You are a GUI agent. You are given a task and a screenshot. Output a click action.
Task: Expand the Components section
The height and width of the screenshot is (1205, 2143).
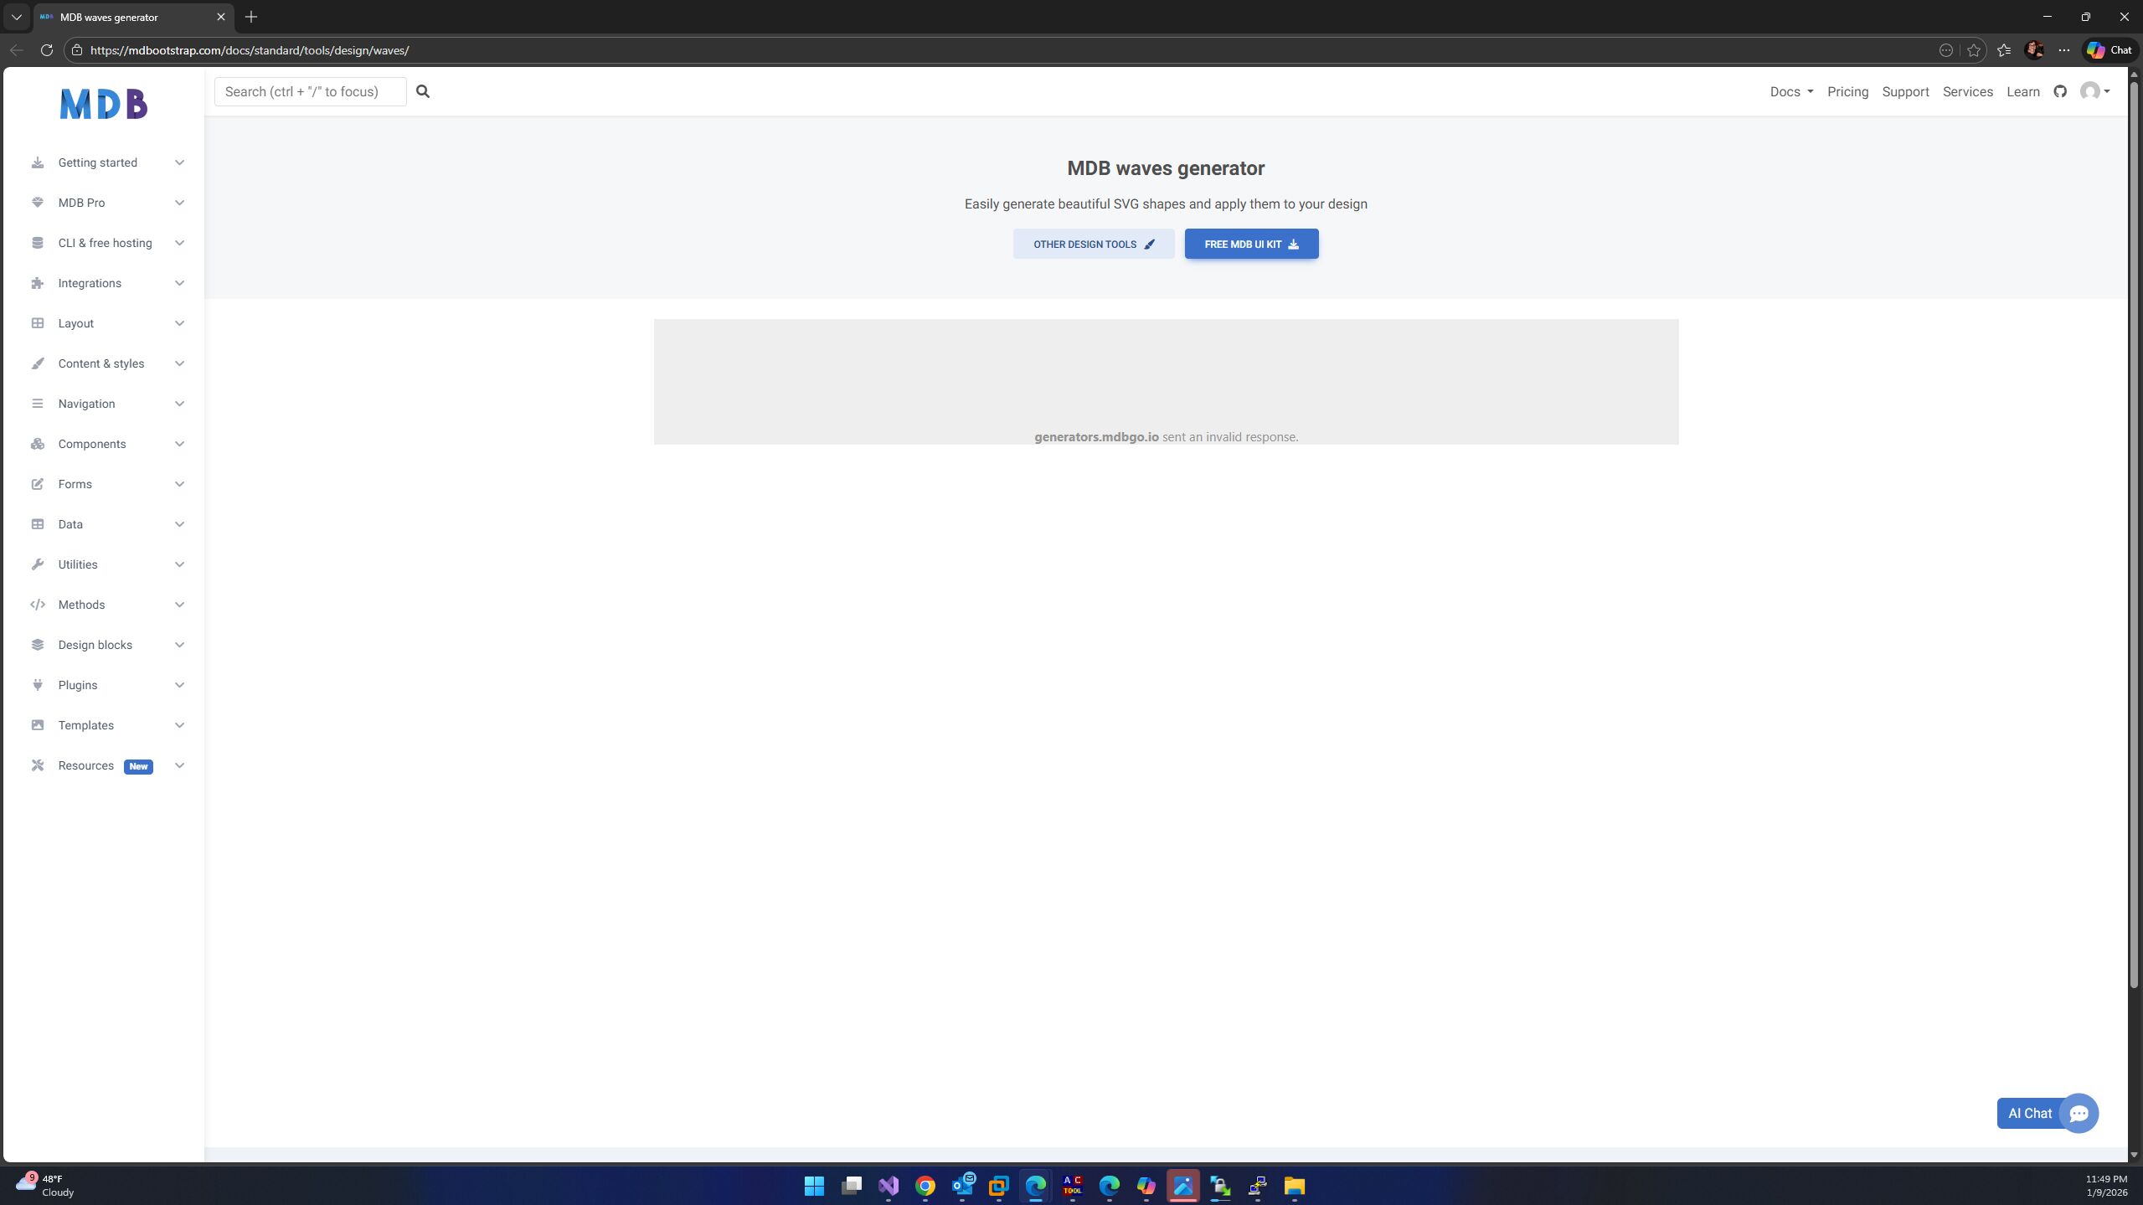[x=92, y=443]
